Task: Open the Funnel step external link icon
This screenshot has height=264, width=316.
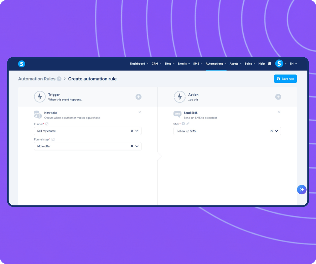Action: (x=53, y=139)
